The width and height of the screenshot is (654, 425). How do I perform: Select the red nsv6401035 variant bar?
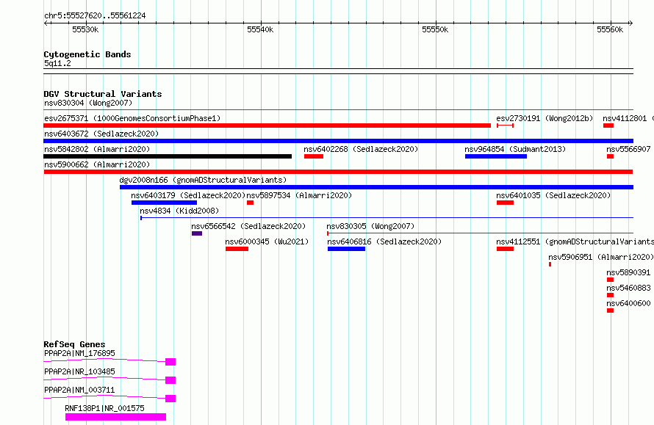pos(505,203)
